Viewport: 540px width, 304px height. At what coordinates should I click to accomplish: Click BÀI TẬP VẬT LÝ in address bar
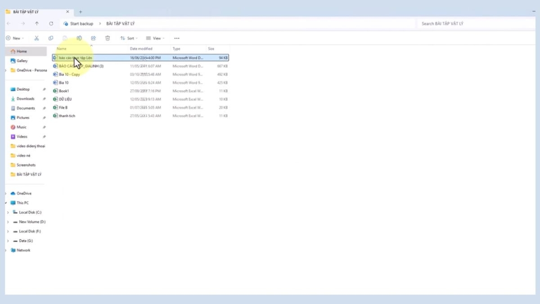coord(120,23)
